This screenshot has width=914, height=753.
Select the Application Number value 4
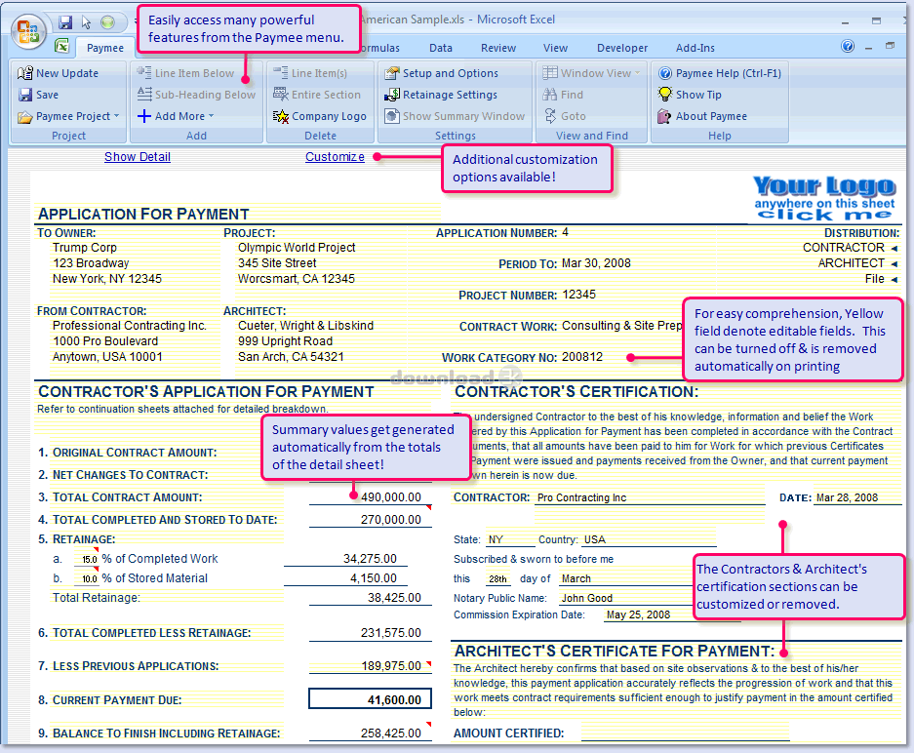click(x=565, y=232)
